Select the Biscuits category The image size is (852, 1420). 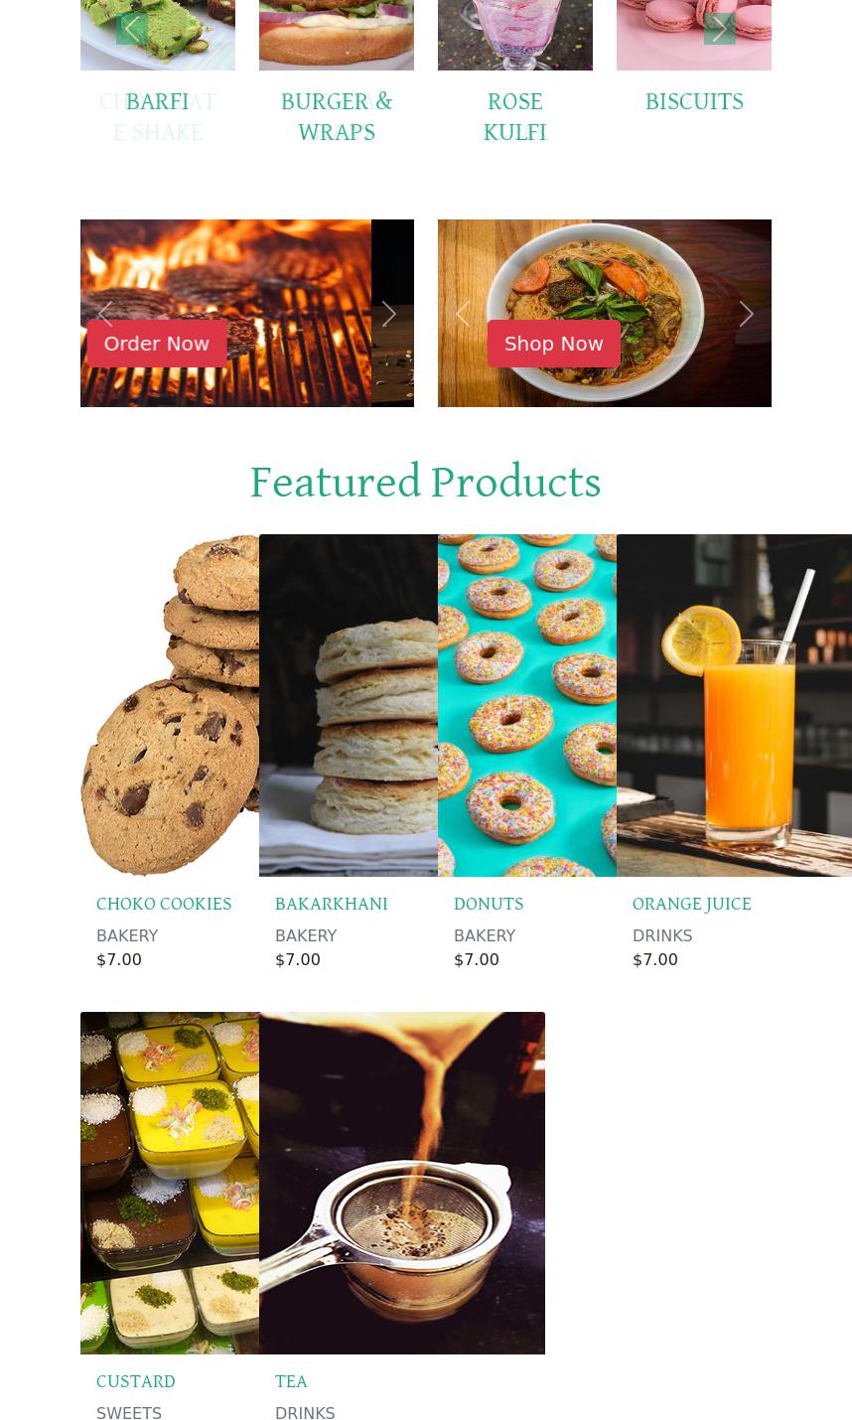coord(694,102)
